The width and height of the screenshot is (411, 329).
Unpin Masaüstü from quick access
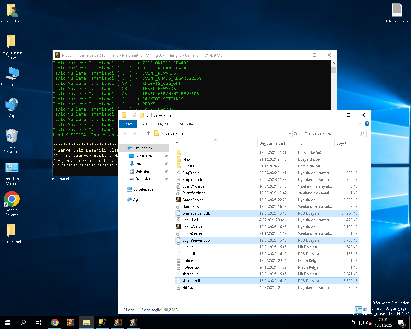(x=166, y=156)
